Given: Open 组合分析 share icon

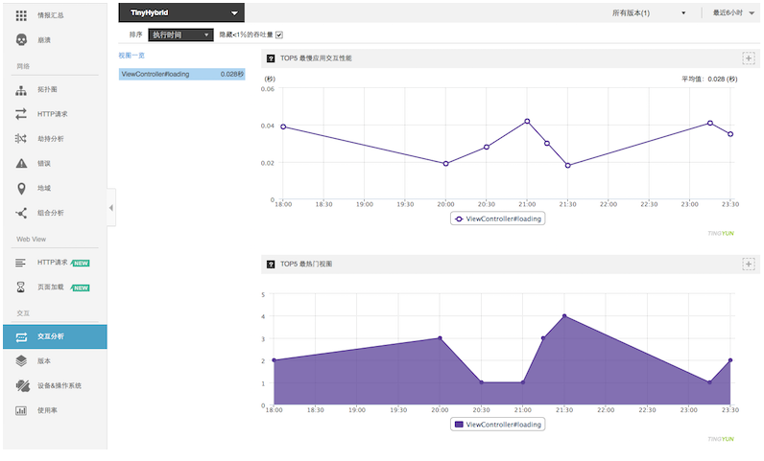Looking at the screenshot, I should click(21, 213).
